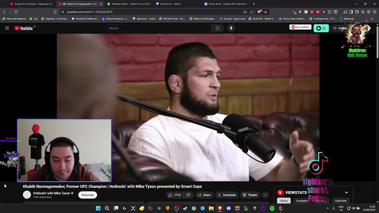Reload the current YouTube page
Image resolution: width=379 pixels, height=213 pixels.
[16, 12]
